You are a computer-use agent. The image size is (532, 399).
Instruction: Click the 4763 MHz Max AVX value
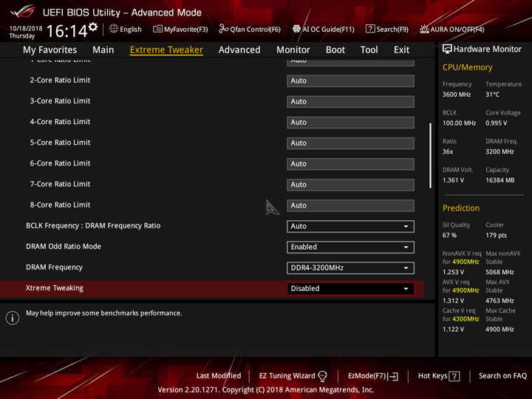pos(499,301)
